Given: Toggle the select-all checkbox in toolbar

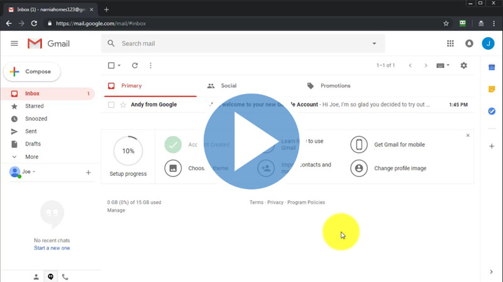Looking at the screenshot, I should click(111, 65).
